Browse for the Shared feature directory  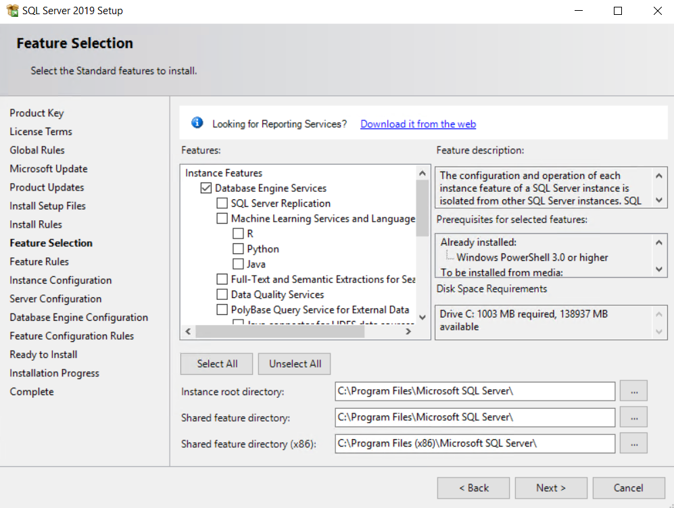pyautogui.click(x=634, y=417)
